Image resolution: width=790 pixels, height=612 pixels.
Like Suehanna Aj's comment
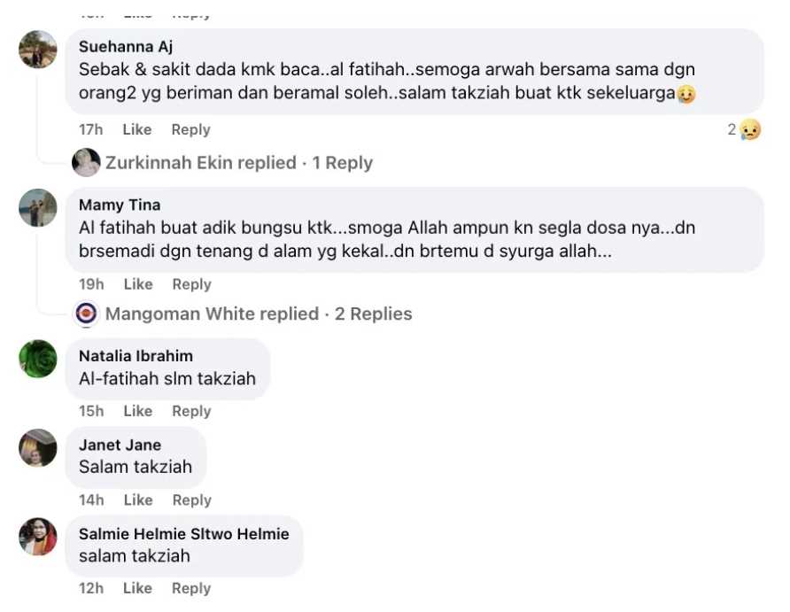coord(137,129)
